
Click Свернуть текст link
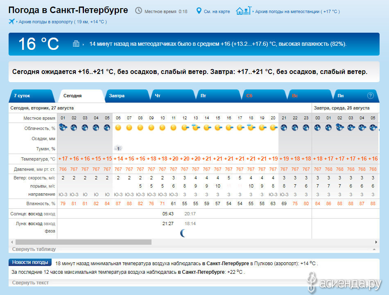coord(30,283)
